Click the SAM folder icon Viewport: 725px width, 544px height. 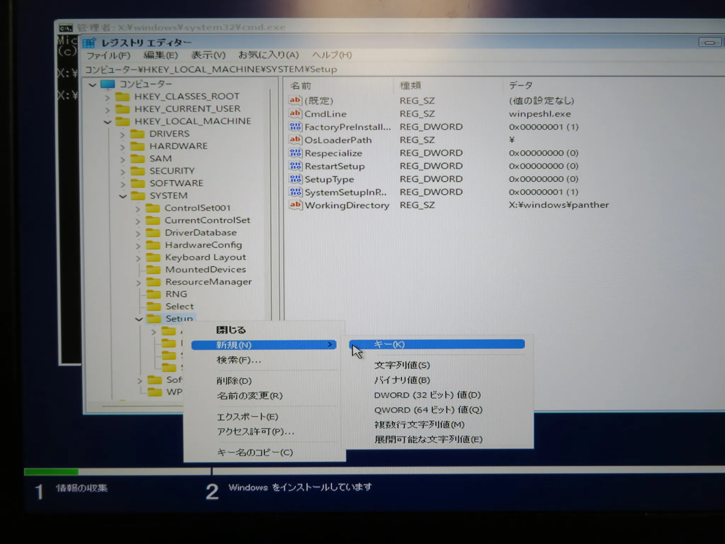pyautogui.click(x=137, y=159)
